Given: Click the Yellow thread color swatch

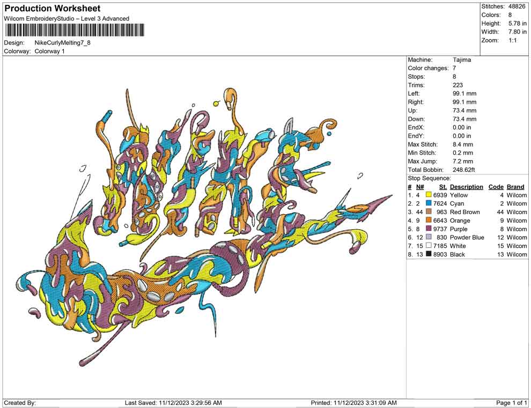Looking at the screenshot, I should tap(429, 195).
